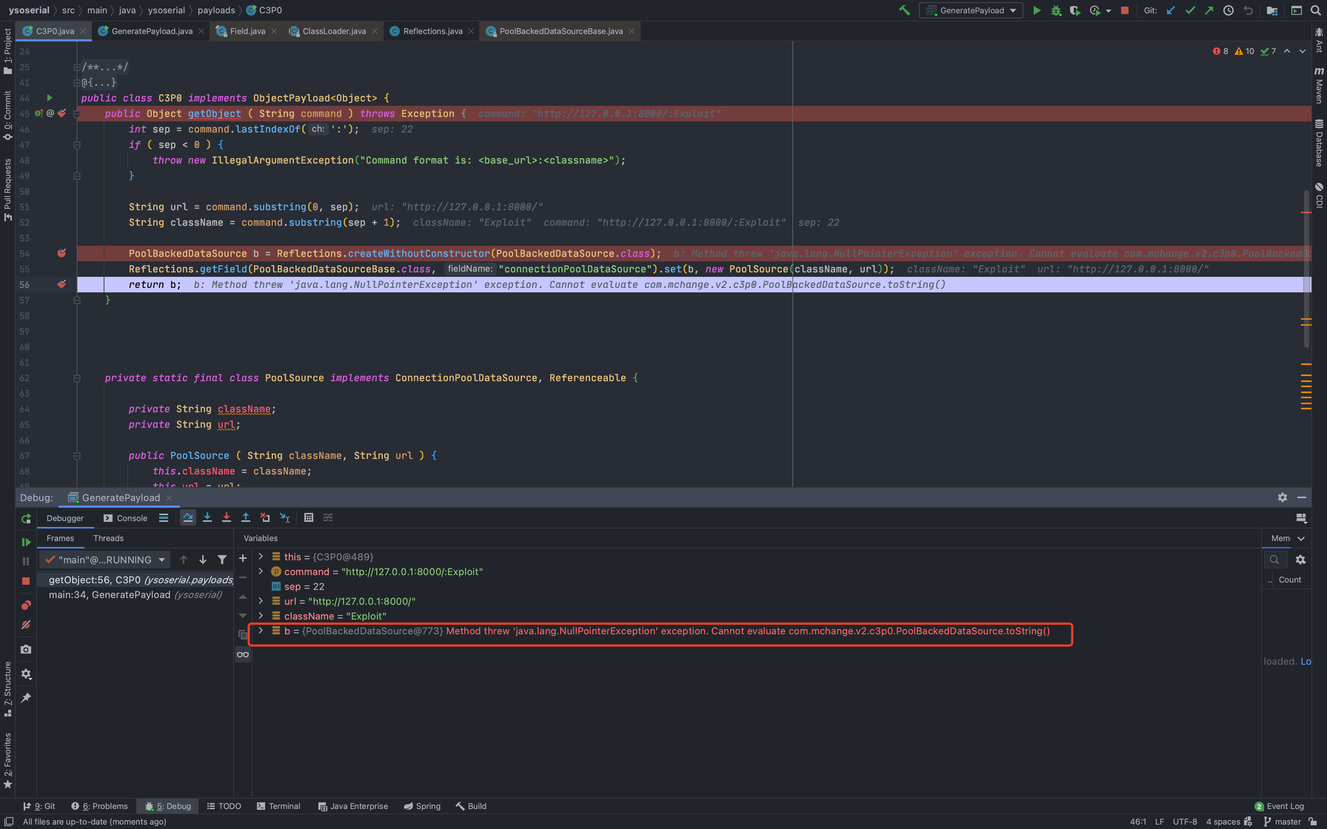Viewport: 1327px width, 829px height.
Task: Open the Event Log button
Action: coord(1279,806)
